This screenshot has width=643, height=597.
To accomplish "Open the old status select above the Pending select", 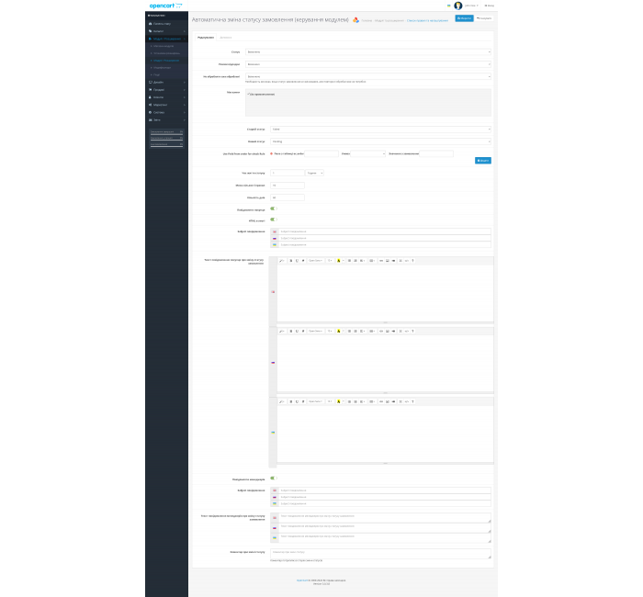I will (380, 130).
